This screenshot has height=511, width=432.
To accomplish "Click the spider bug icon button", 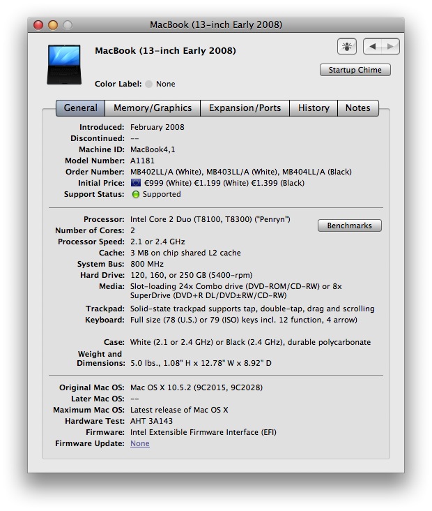I will pos(347,47).
